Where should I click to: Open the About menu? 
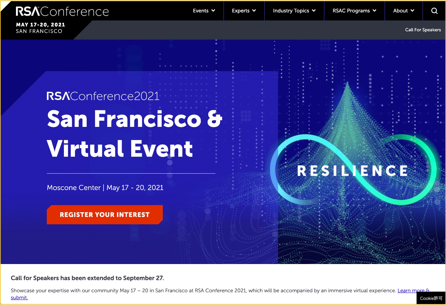(404, 11)
